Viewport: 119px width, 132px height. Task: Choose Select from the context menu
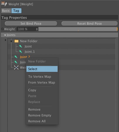point(42,69)
